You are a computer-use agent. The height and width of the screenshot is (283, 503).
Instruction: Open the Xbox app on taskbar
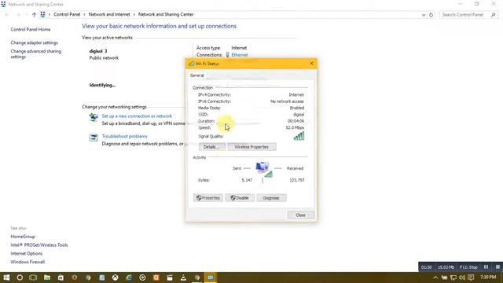tap(116, 277)
